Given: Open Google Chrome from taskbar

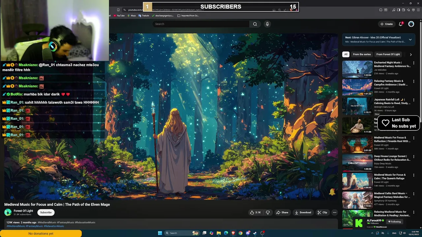Looking at the screenshot, I should tap(240, 233).
